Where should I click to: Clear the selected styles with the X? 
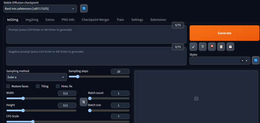pos(242,61)
